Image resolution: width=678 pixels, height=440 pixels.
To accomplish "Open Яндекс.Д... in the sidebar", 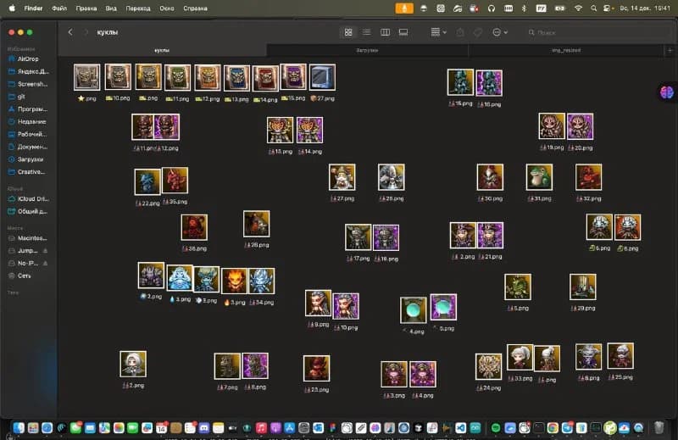I will click(x=28, y=71).
